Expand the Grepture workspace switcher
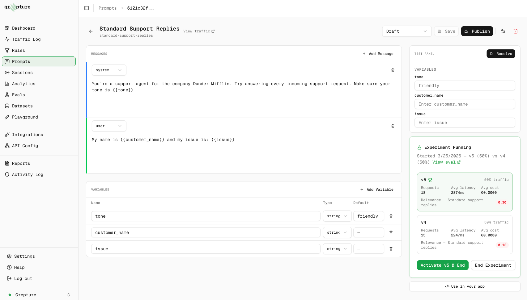The width and height of the screenshot is (527, 300). 39,295
